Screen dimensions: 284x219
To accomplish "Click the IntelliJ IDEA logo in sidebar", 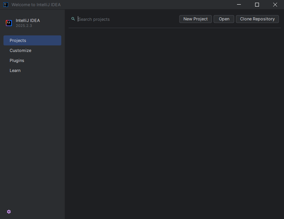I will 9,23.
